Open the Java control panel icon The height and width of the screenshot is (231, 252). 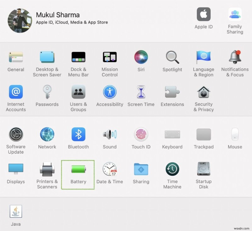tap(16, 211)
